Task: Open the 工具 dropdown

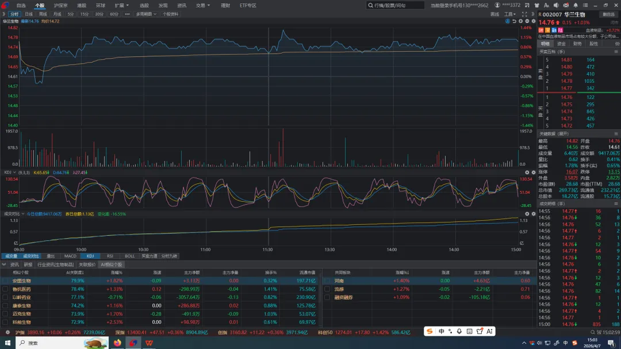Action: [x=509, y=14]
